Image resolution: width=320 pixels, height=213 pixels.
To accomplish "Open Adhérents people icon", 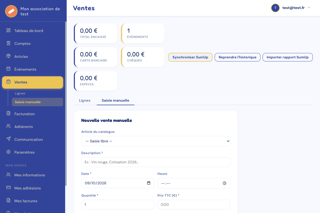I will (x=9, y=126).
